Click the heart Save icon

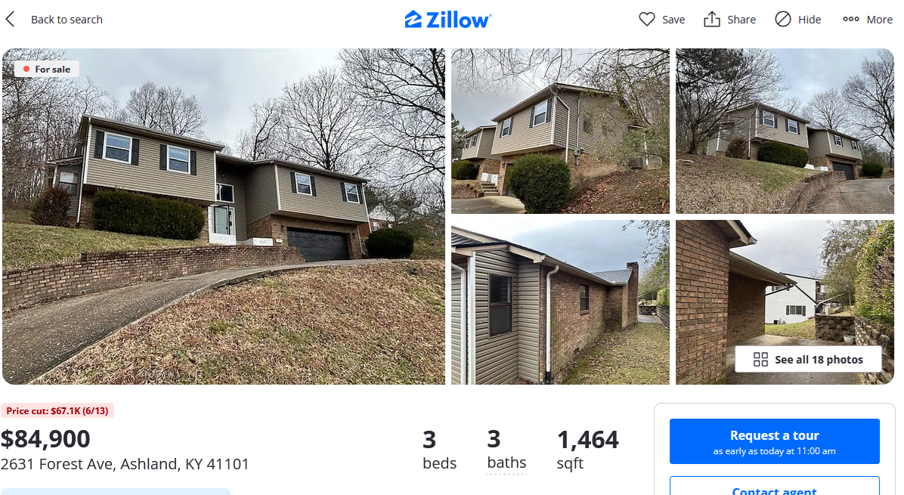[x=647, y=19]
